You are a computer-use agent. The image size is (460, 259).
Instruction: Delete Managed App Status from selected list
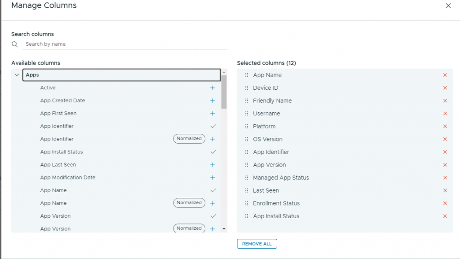[445, 178]
